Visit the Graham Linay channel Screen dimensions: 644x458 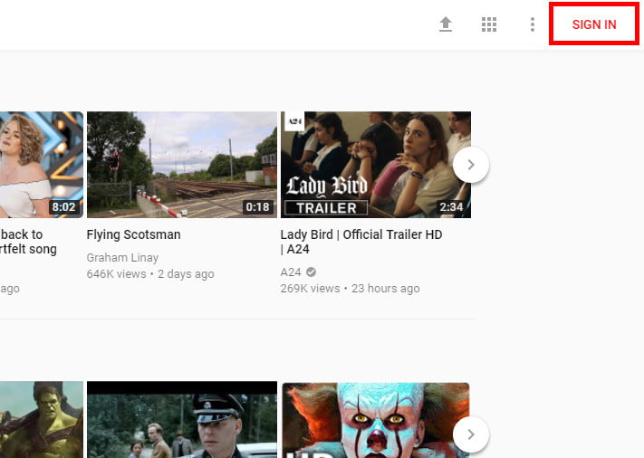(x=121, y=257)
